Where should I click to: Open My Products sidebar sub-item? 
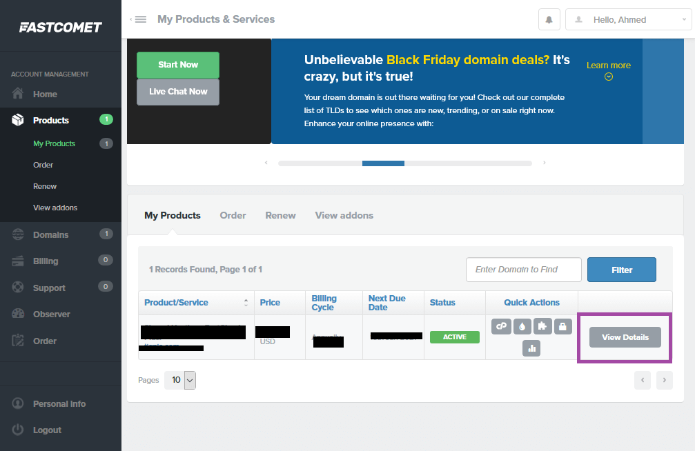coord(54,143)
